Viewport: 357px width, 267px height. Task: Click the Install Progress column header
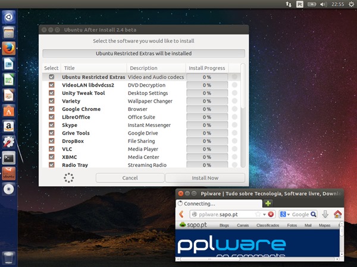click(x=207, y=68)
